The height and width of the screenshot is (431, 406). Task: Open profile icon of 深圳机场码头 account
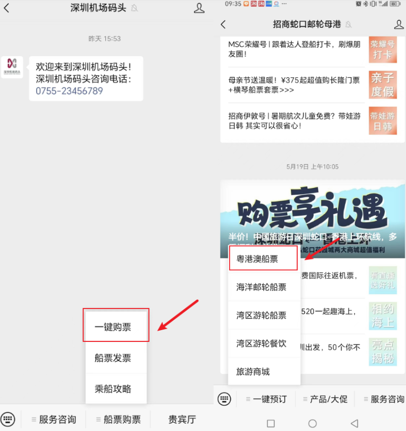click(199, 8)
